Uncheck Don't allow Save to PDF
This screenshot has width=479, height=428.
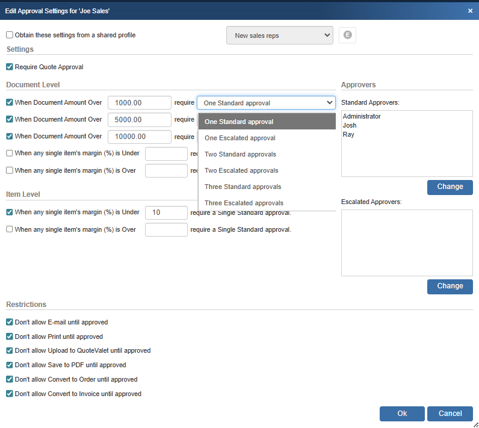(10, 365)
